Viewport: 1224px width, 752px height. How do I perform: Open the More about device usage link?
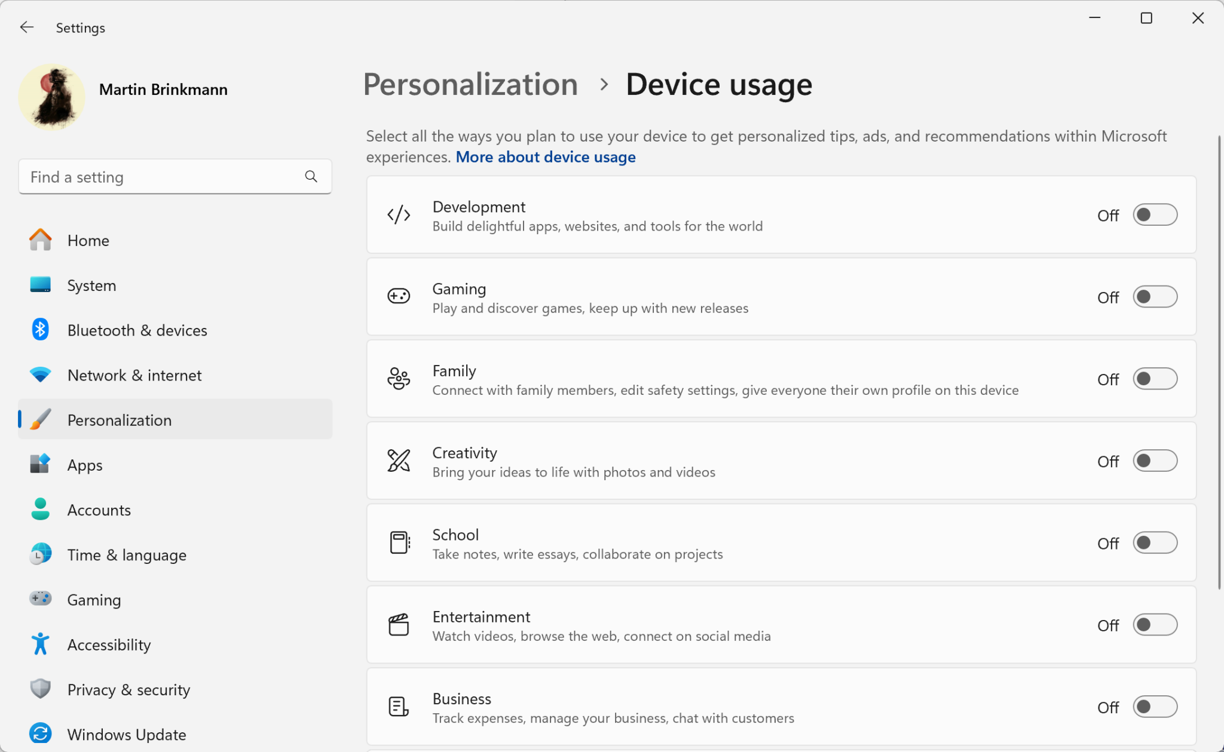545,156
